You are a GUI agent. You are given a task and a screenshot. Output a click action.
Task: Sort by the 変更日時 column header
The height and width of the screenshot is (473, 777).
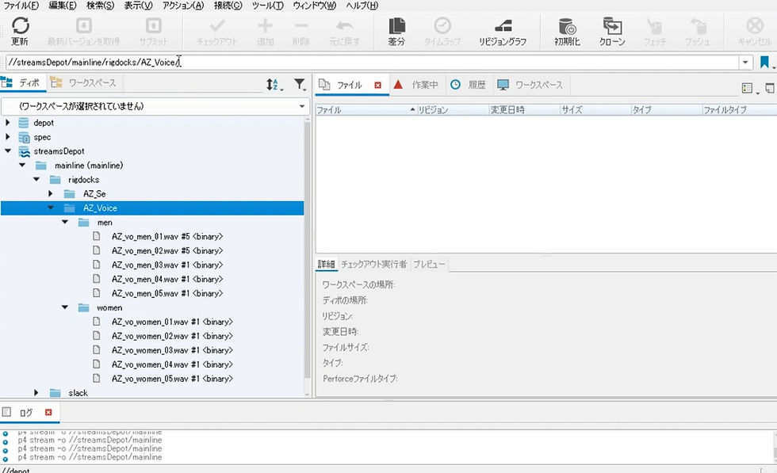tap(524, 110)
